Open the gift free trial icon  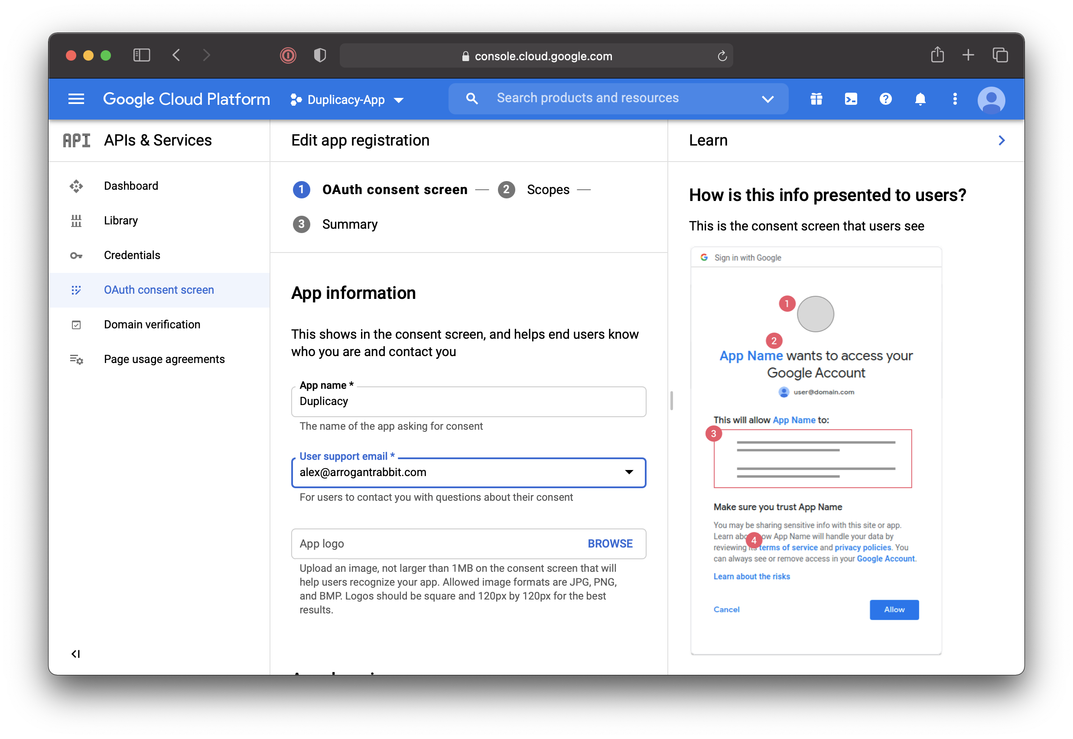(816, 99)
